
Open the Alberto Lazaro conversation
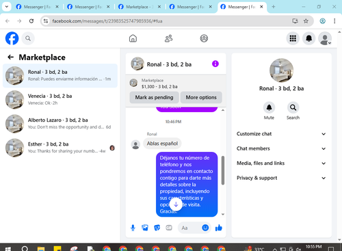pos(60,124)
